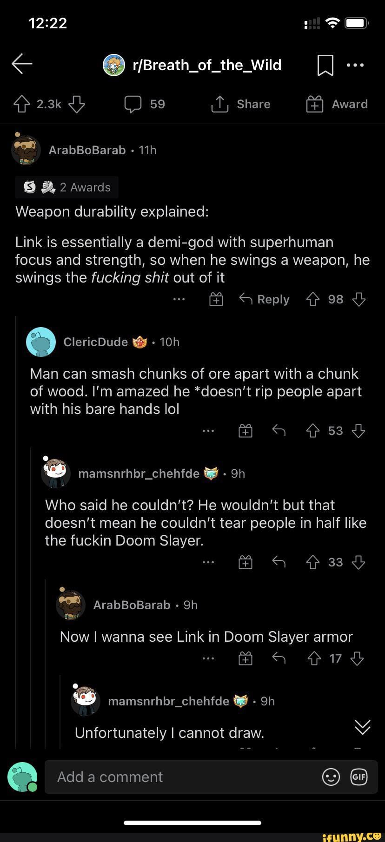Downvote the Doom Slayer comment with 33 points
385x842 pixels.
pyautogui.click(x=358, y=562)
